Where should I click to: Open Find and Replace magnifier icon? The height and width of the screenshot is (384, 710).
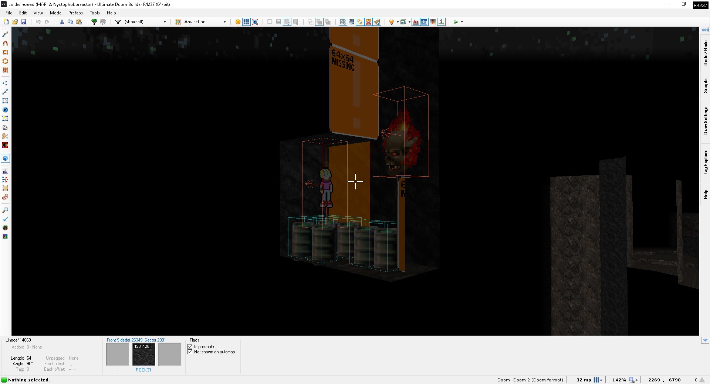(5, 210)
